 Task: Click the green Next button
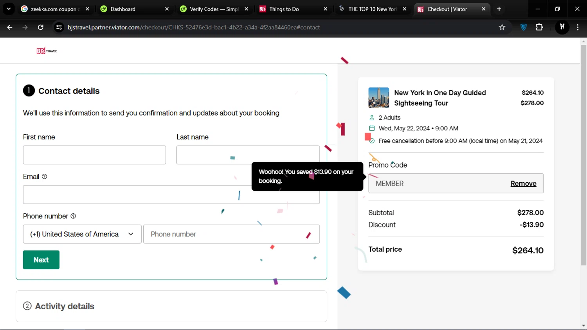pyautogui.click(x=41, y=260)
